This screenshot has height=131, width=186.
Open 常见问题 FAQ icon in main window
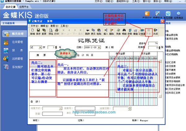pos(168,15)
